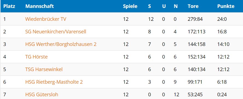Click the N losses column header
243x99 pixels.
point(176,6)
